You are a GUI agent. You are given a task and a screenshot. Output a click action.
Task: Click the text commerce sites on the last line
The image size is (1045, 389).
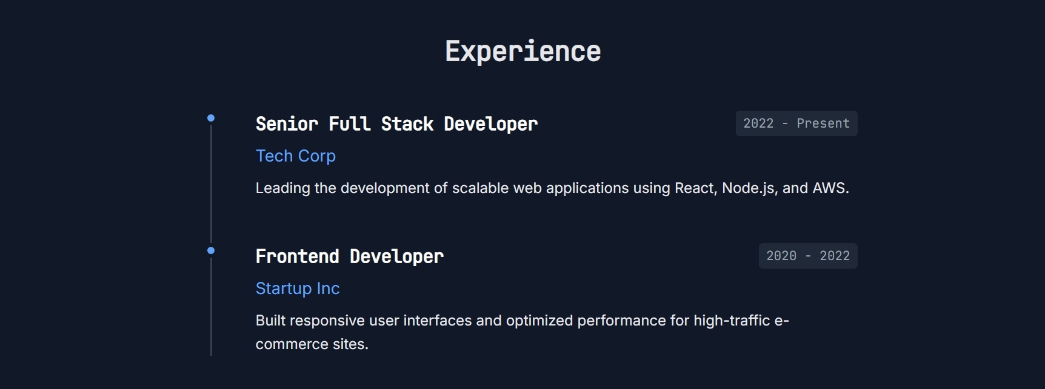311,344
